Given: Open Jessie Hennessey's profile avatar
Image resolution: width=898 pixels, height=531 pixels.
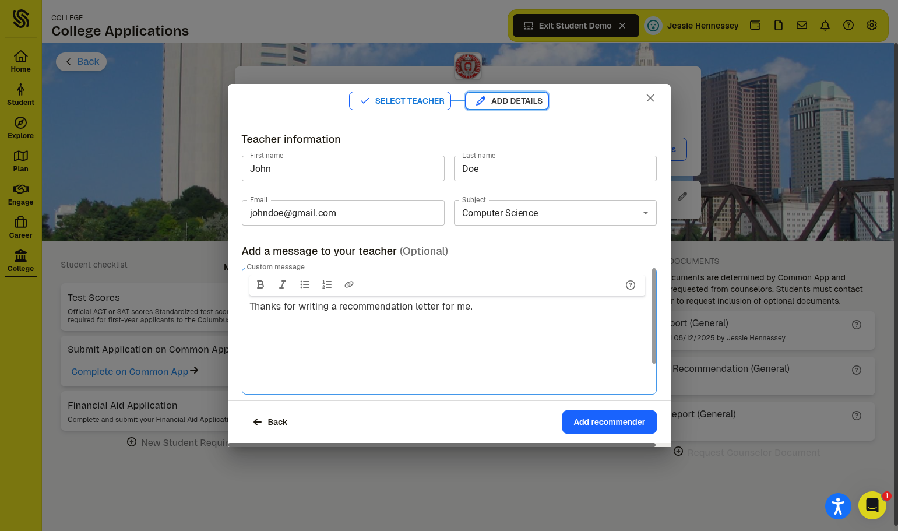Looking at the screenshot, I should [653, 26].
